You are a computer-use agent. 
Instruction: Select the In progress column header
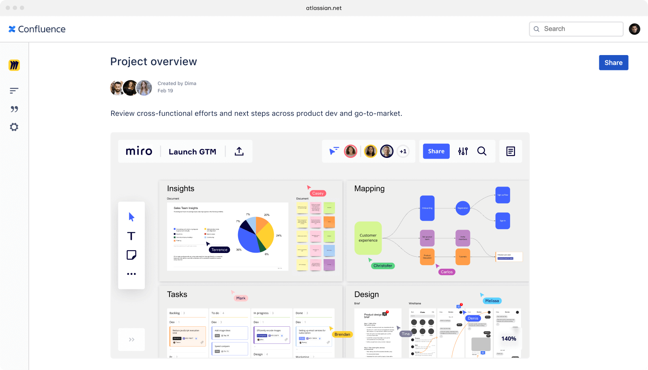click(261, 313)
